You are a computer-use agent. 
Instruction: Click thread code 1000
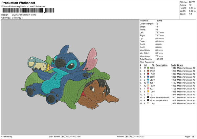point(174,97)
